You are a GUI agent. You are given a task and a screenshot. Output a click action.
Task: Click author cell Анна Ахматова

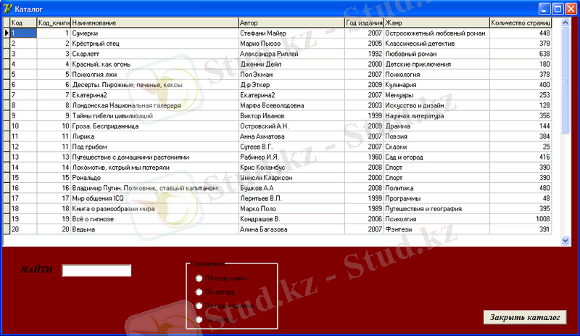[x=292, y=136]
